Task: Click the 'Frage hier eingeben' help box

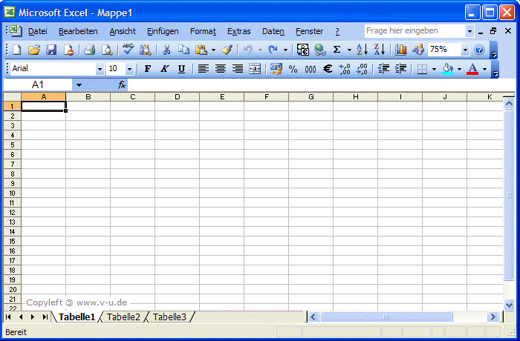Action: (415, 31)
